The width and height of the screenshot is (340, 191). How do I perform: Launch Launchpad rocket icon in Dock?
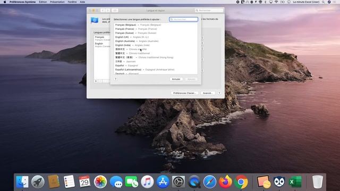coord(38,181)
